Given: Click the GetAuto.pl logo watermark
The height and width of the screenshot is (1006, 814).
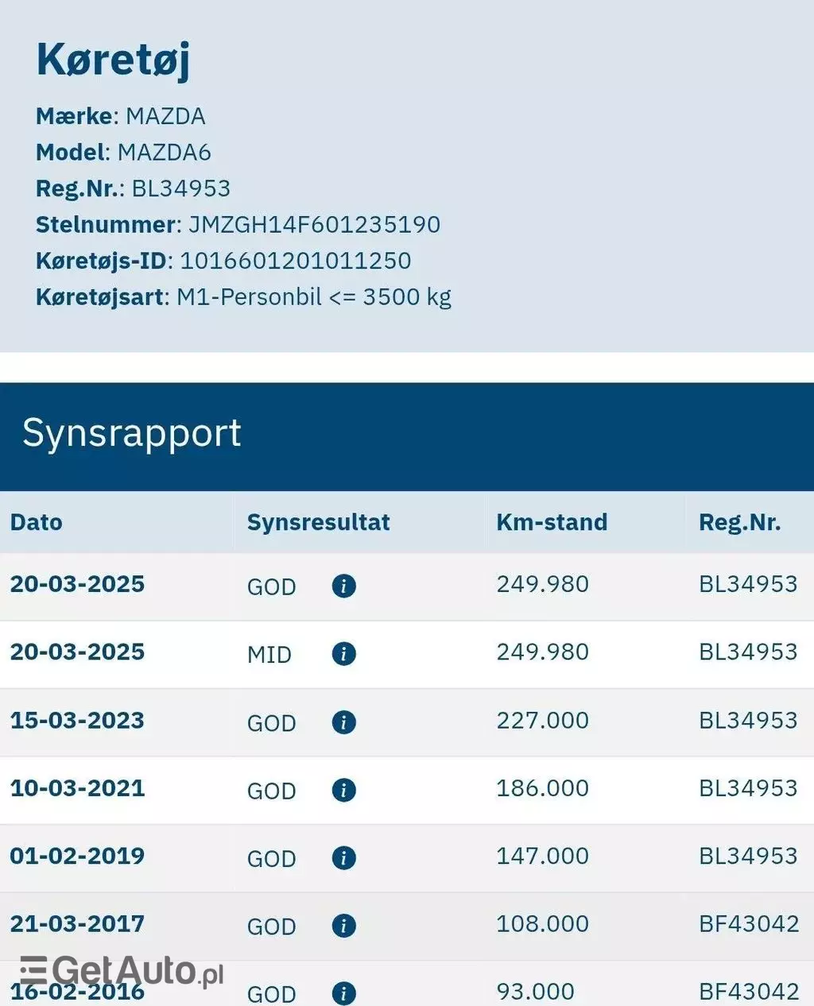Looking at the screenshot, I should tap(122, 970).
